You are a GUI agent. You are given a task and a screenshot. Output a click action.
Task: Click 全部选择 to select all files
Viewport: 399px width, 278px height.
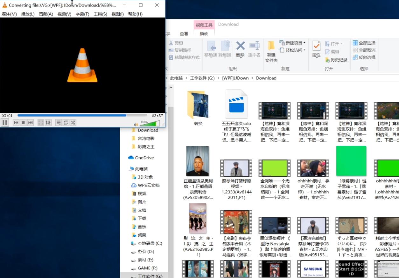(364, 43)
